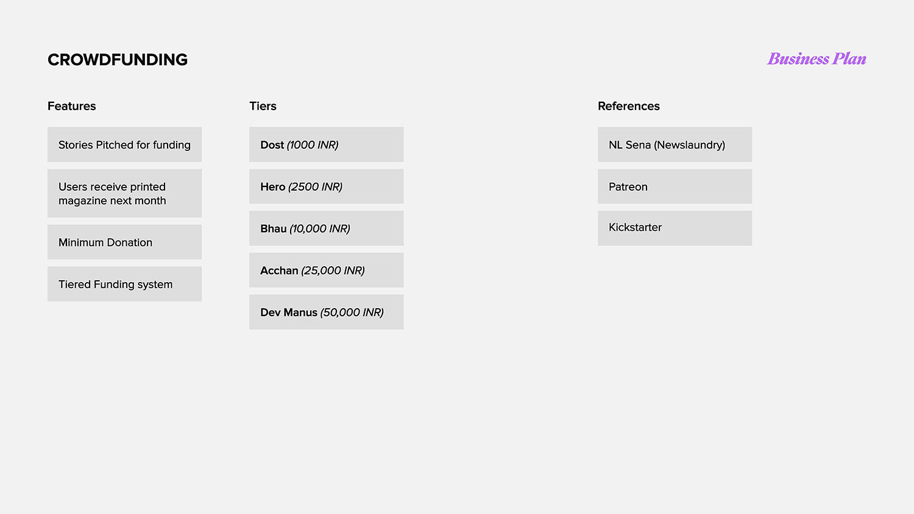914x514 pixels.
Task: Select the References column heading
Action: [628, 106]
